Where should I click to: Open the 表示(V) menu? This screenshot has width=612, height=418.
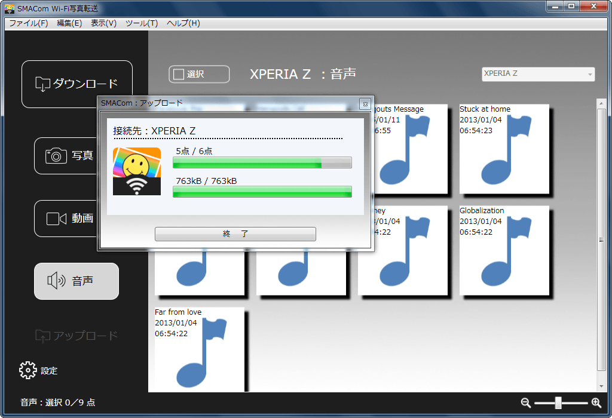click(104, 23)
